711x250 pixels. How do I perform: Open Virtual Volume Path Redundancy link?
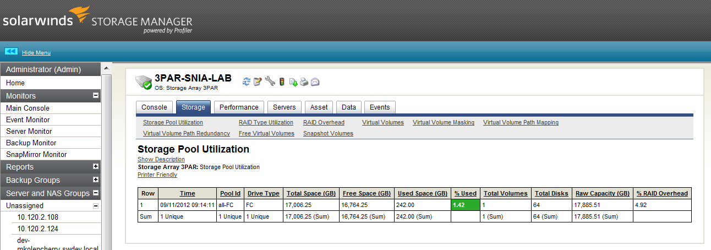click(x=187, y=133)
